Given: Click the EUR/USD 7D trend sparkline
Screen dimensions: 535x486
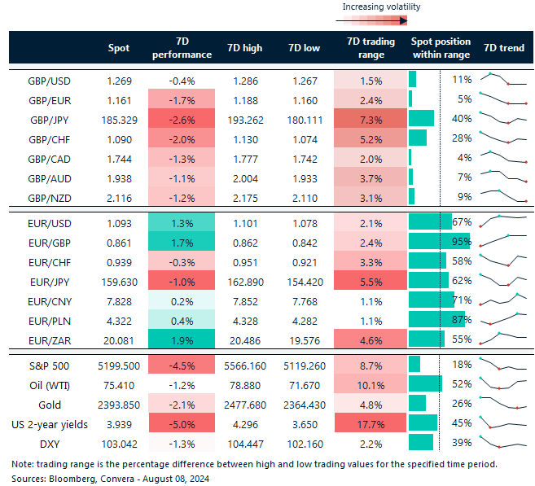Looking at the screenshot, I should 503,221.
